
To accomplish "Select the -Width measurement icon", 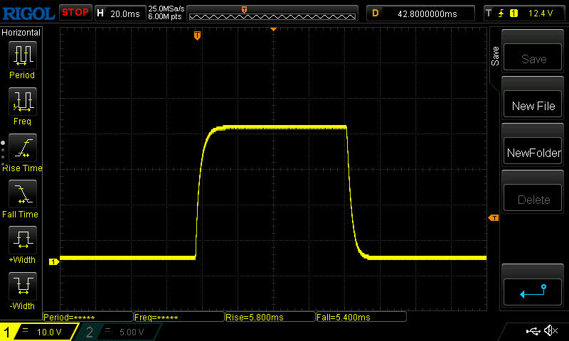I will 22,286.
